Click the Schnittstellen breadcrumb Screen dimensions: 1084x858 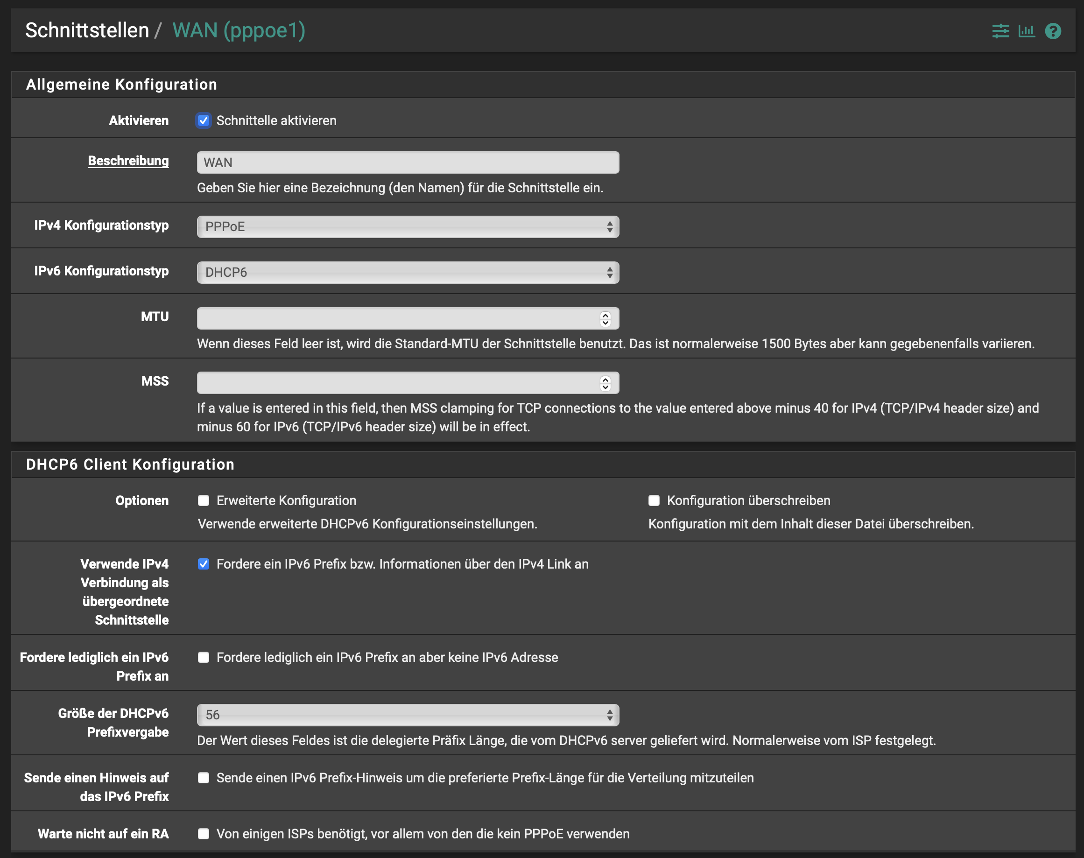(x=87, y=30)
